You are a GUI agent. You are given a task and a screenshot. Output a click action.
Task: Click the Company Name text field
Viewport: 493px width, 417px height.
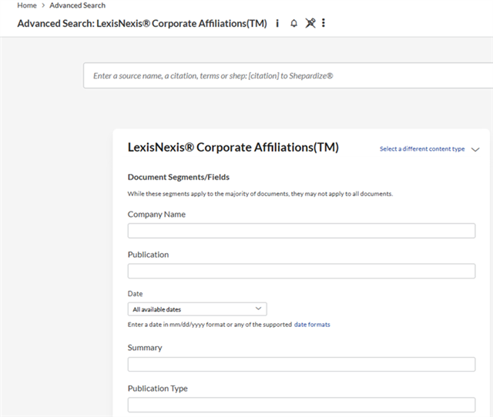pos(301,231)
